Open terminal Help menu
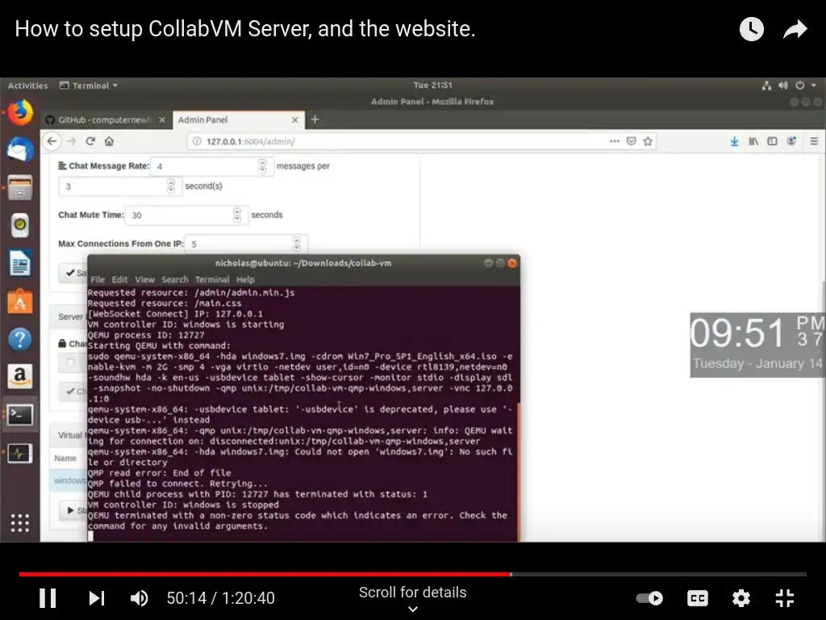Image resolution: width=826 pixels, height=620 pixels. point(245,279)
